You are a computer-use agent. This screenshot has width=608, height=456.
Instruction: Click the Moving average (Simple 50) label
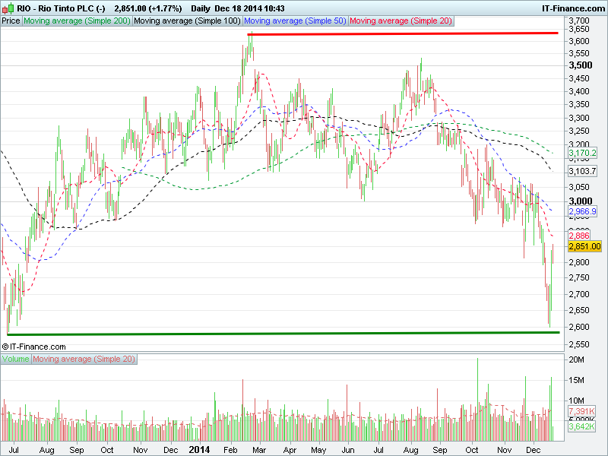tap(296, 21)
